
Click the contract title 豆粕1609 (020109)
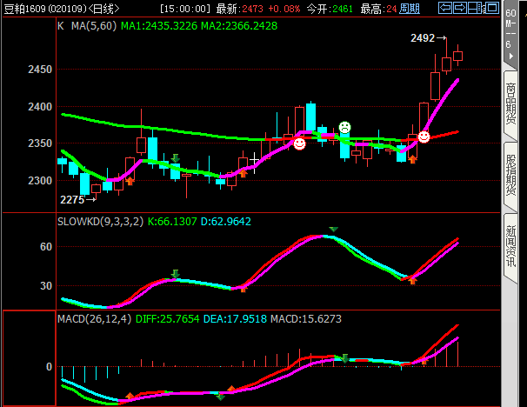pos(45,9)
